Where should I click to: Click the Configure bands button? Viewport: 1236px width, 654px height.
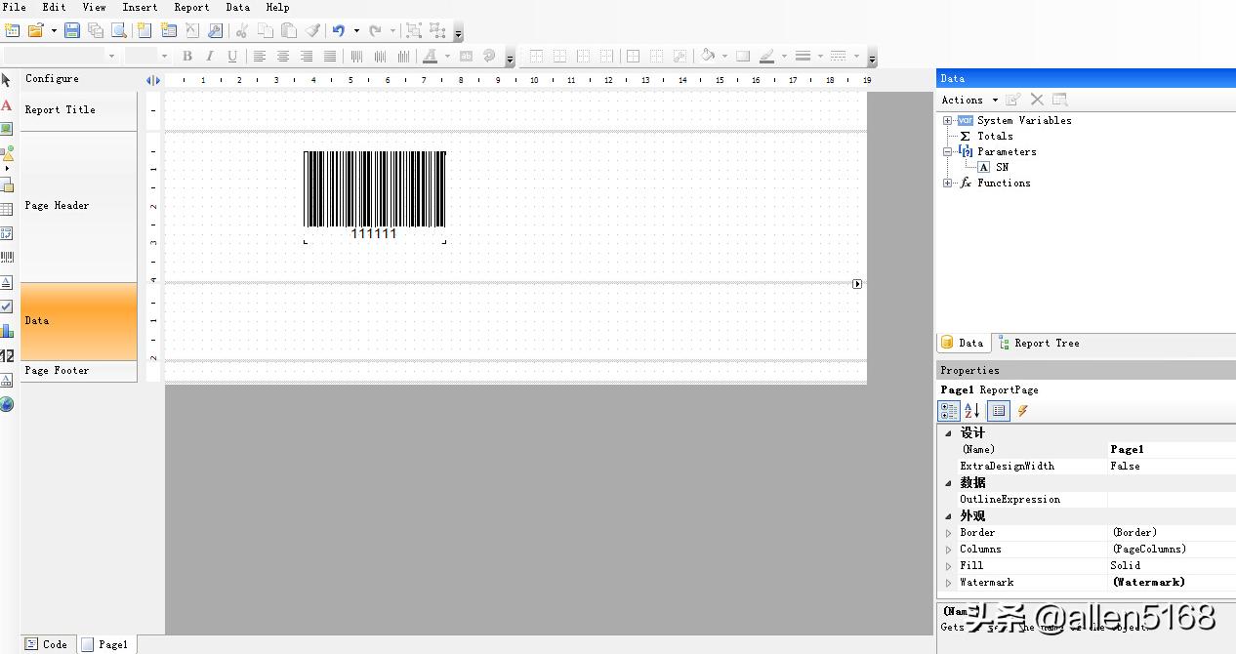pyautogui.click(x=52, y=79)
